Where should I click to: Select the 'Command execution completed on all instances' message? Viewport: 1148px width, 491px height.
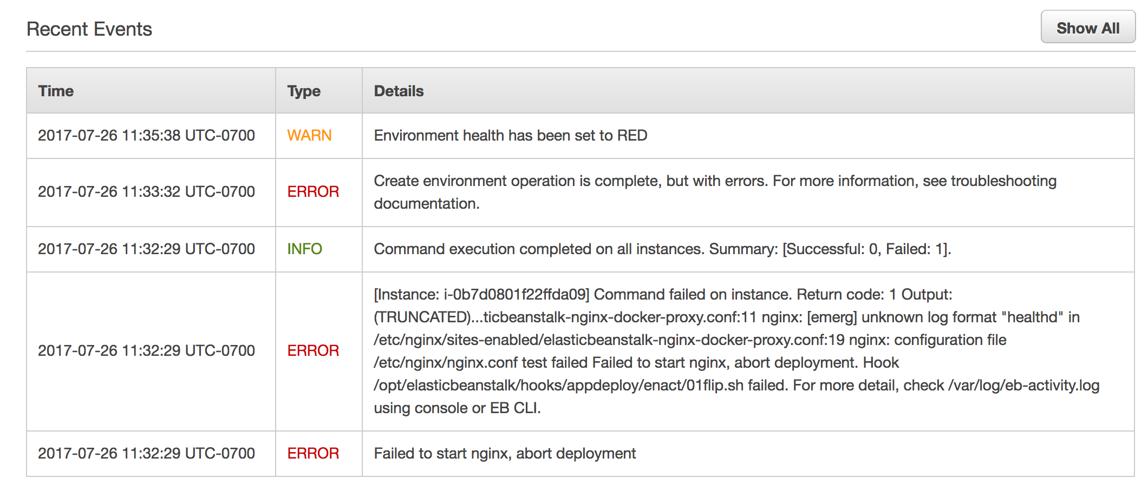(662, 249)
